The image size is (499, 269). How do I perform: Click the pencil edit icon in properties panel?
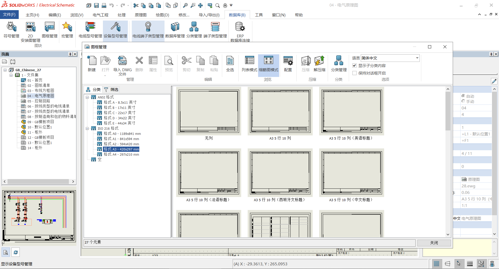tap(494, 81)
